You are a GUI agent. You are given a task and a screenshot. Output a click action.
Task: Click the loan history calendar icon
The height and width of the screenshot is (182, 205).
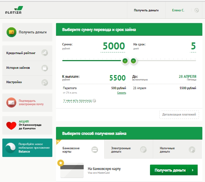tap(45, 68)
